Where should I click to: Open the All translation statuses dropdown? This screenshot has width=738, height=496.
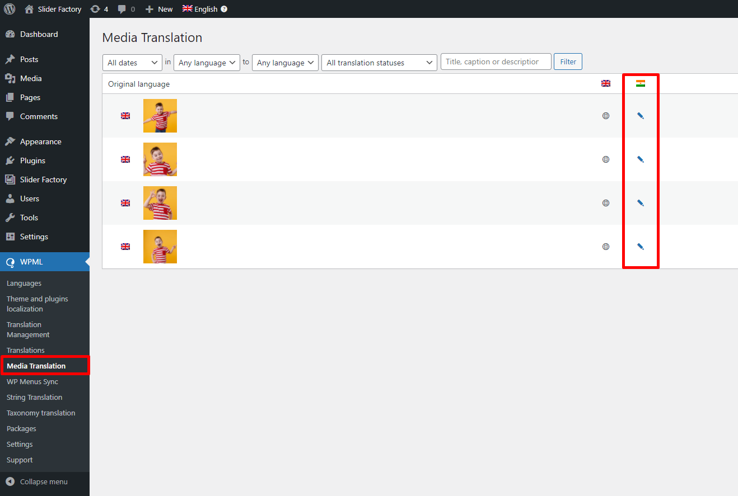pyautogui.click(x=379, y=63)
